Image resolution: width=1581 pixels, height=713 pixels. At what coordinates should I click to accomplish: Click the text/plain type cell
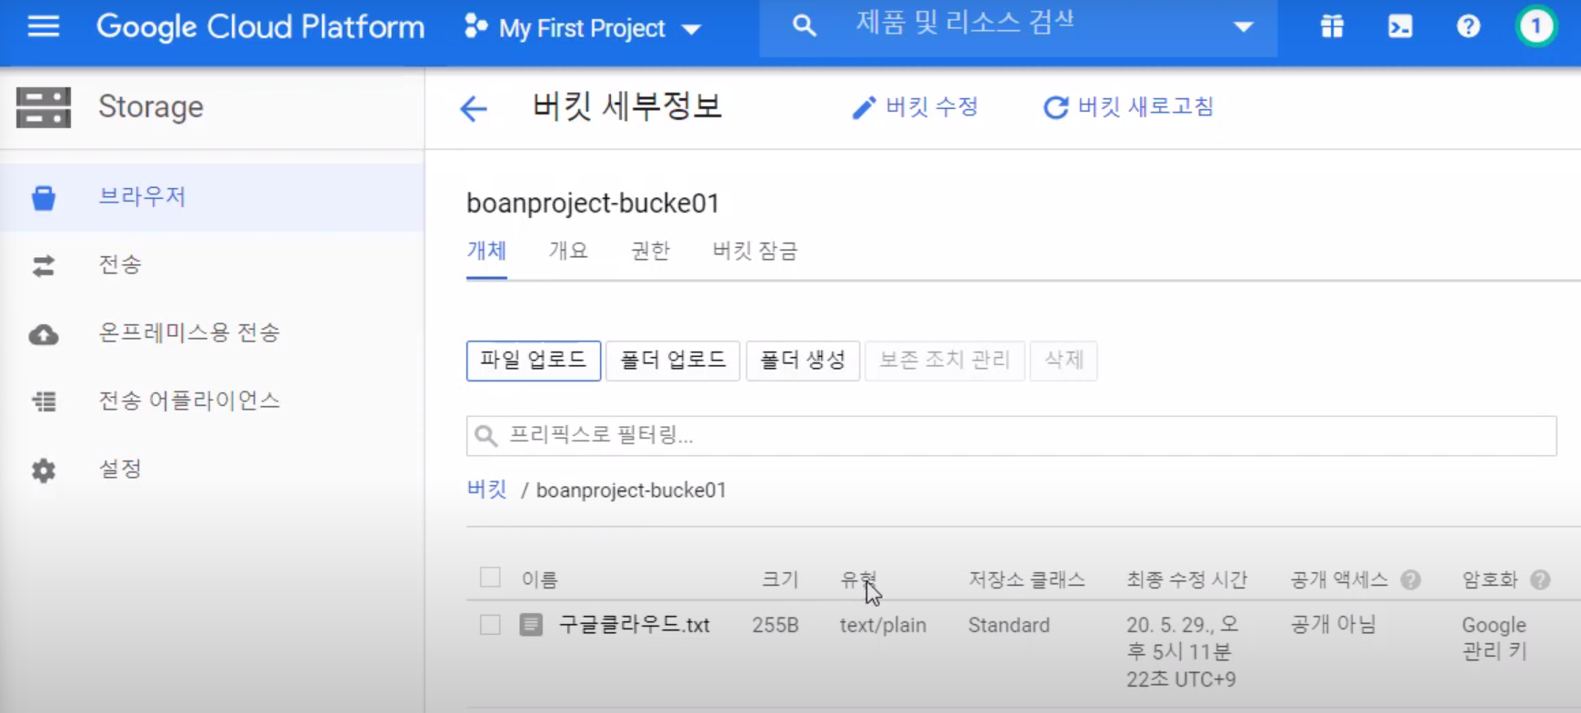tap(883, 625)
